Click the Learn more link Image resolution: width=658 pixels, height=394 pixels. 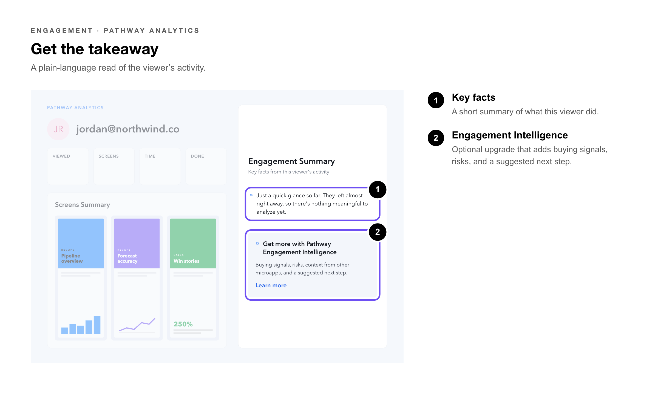point(271,285)
